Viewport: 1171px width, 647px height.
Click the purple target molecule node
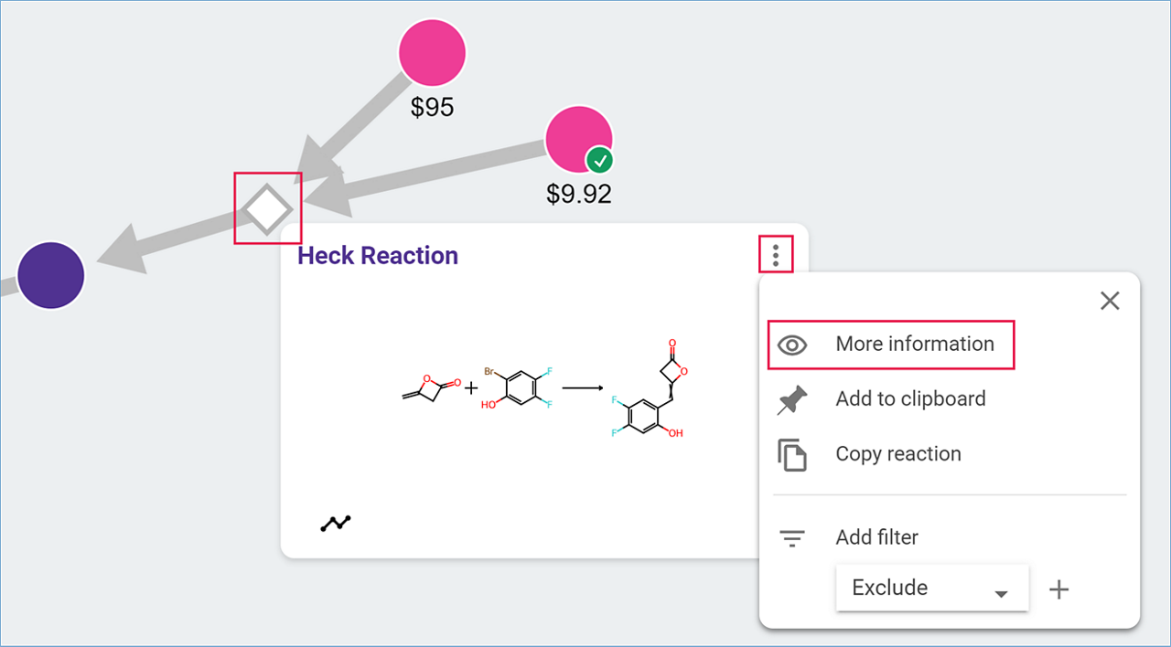tap(51, 275)
